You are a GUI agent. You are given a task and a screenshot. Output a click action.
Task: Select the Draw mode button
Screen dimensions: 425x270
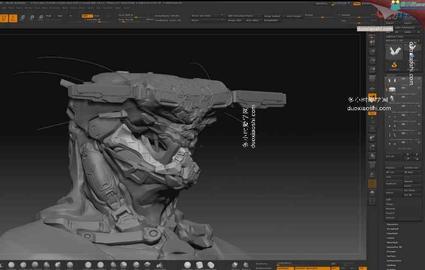[x=13, y=18]
